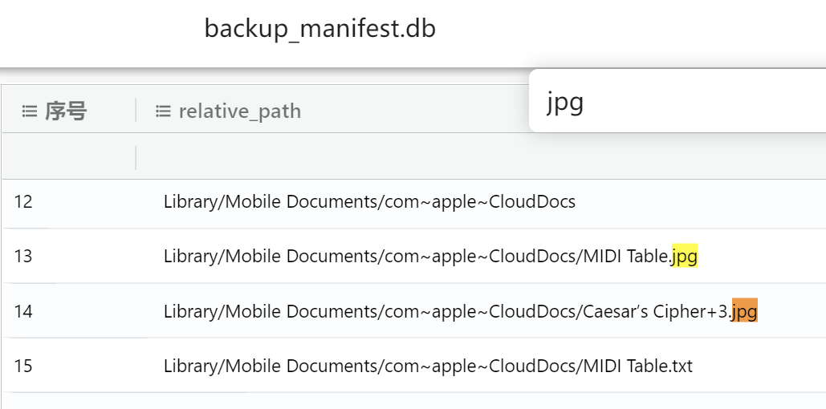Screen dimensions: 826x409
Task: Select the row number 13 cell
Action: coord(23,257)
